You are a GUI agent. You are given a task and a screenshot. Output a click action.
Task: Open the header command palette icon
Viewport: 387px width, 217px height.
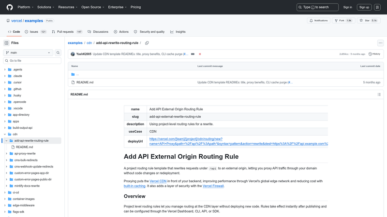tap(377, 7)
